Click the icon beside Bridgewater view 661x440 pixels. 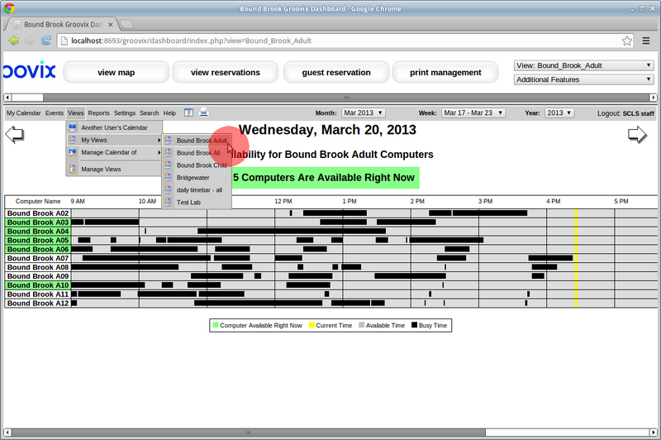(168, 178)
